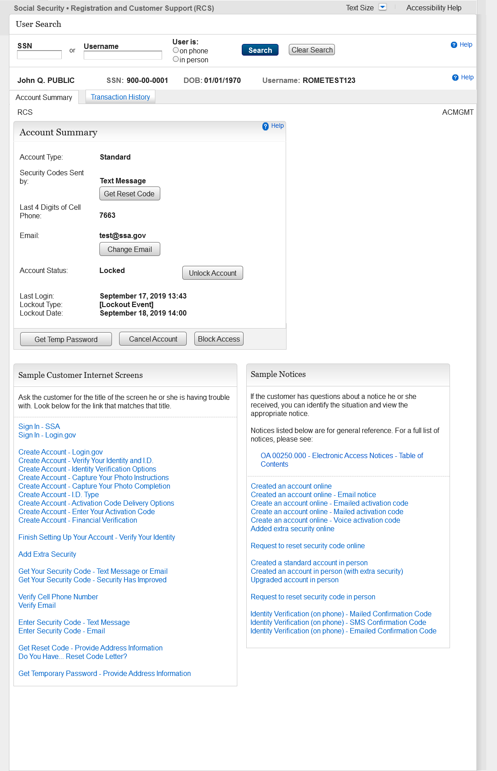The image size is (497, 771).
Task: Open the 'Add Extra Security' link
Action: click(x=47, y=554)
